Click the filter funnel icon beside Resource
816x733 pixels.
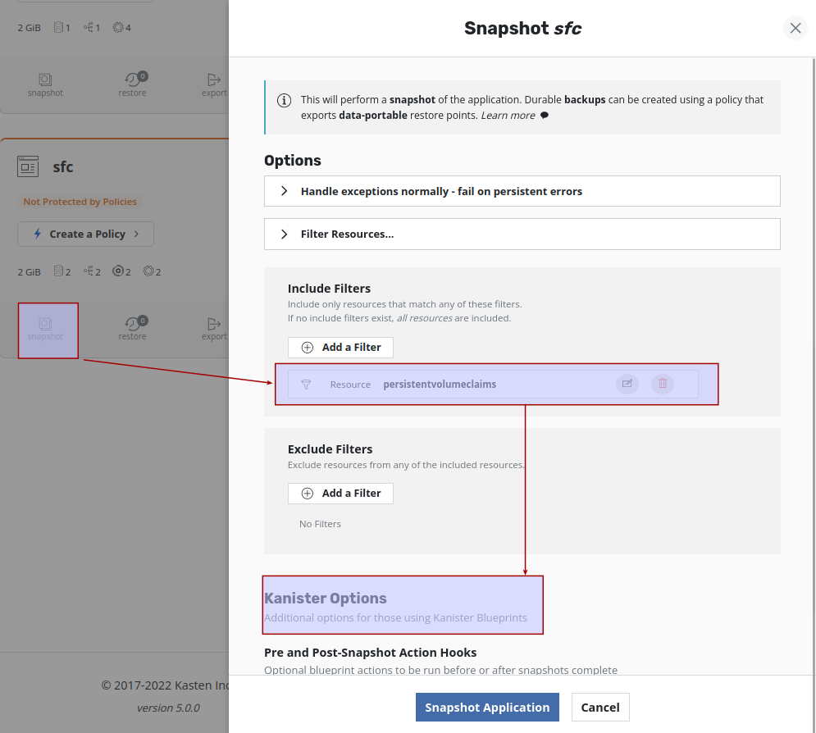point(306,385)
